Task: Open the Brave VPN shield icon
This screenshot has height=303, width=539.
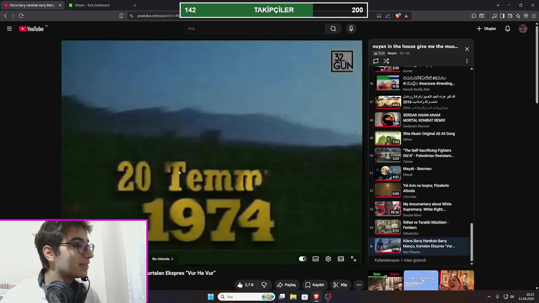Action: tap(526, 16)
